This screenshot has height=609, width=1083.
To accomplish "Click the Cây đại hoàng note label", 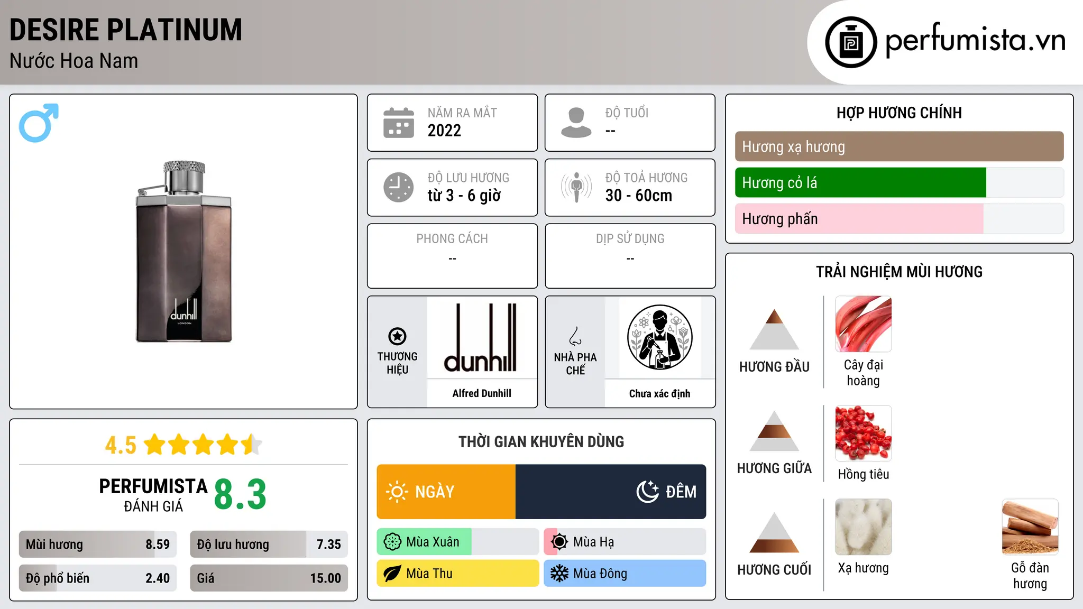I will tap(864, 373).
